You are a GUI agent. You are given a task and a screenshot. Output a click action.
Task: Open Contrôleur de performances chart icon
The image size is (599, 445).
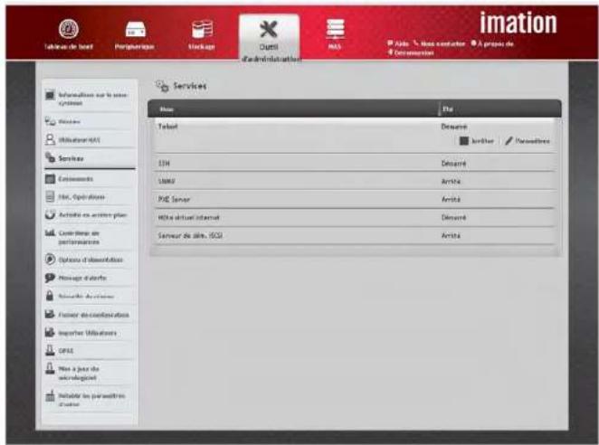50,232
